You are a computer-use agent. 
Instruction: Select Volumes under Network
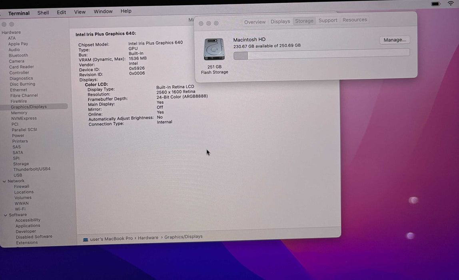(x=23, y=198)
